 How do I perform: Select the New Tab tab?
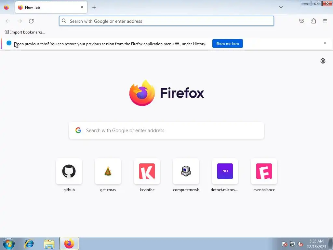[x=51, y=7]
